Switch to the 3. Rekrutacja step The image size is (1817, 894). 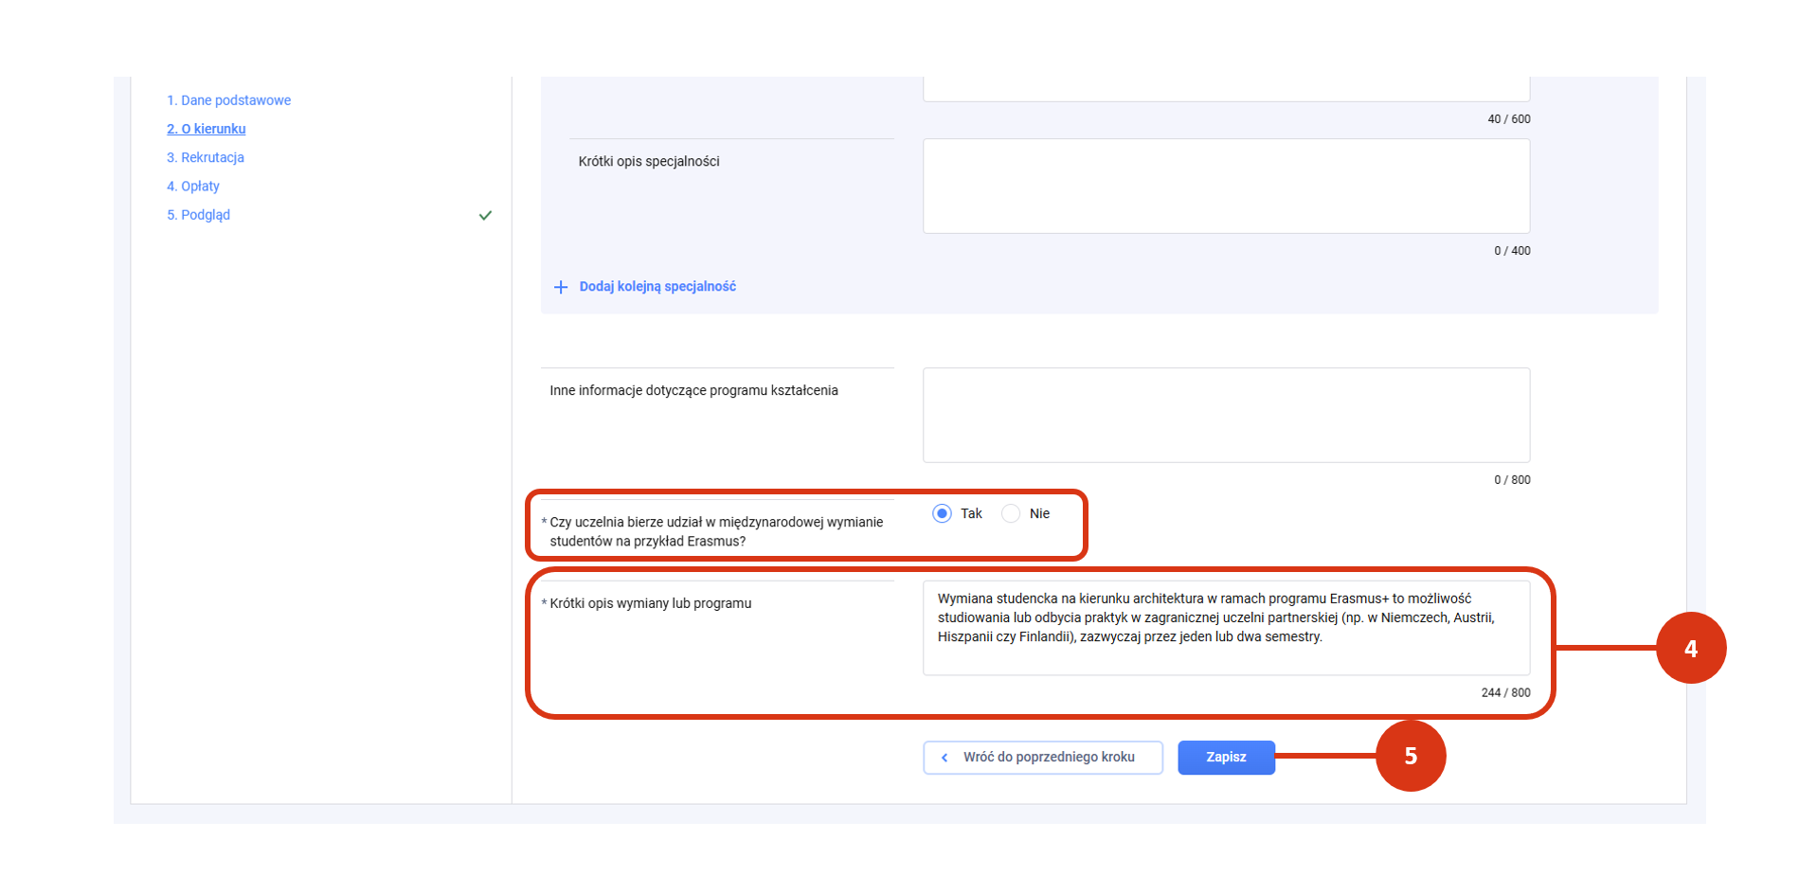click(x=205, y=157)
